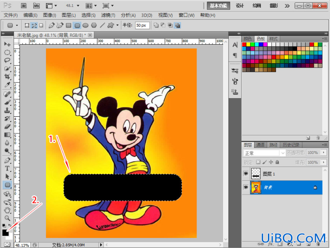Select the Eyedropper tool
This screenshot has width=330, height=248.
coord(7,85)
